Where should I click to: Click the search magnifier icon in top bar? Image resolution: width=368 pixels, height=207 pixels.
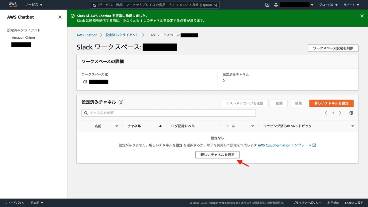[94, 5]
